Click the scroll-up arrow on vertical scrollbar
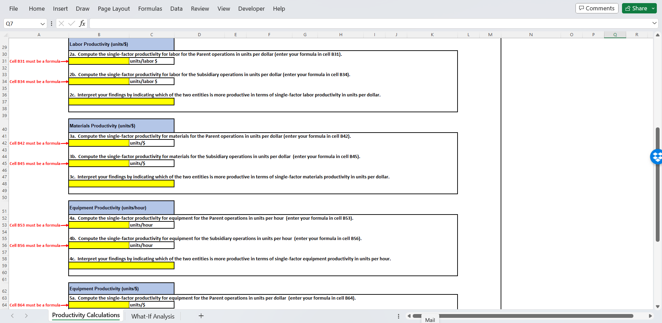662x323 pixels. pyautogui.click(x=658, y=35)
